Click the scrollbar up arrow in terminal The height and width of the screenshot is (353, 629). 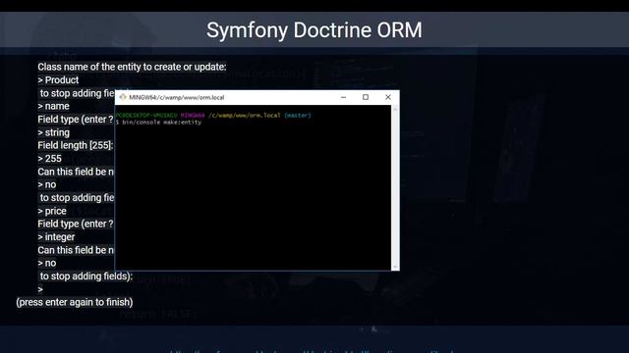pos(395,109)
